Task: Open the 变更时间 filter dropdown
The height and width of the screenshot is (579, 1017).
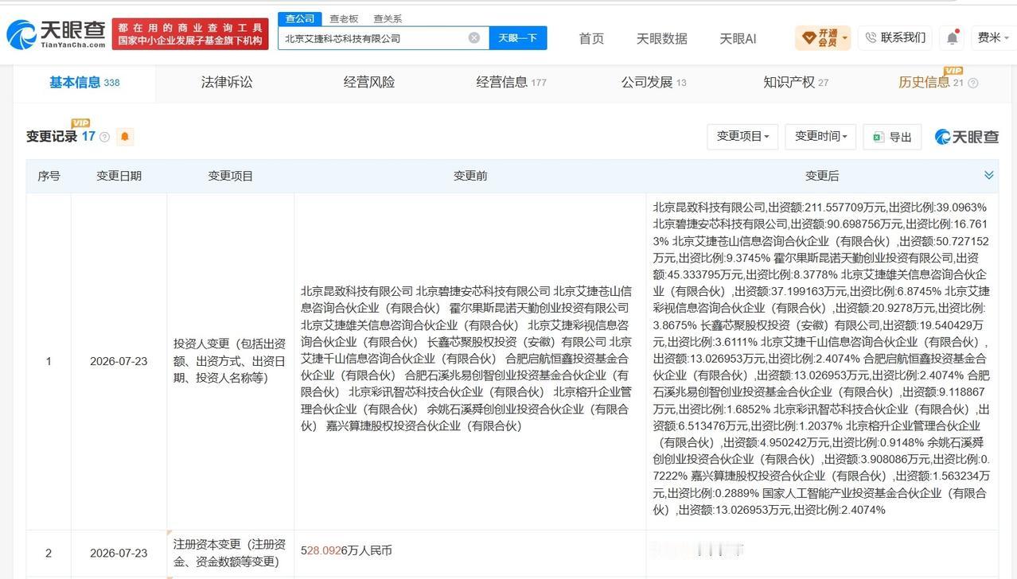Action: pyautogui.click(x=820, y=136)
